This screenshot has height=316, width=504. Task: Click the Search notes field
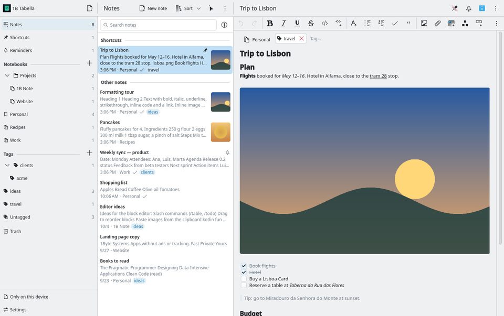coord(159,25)
